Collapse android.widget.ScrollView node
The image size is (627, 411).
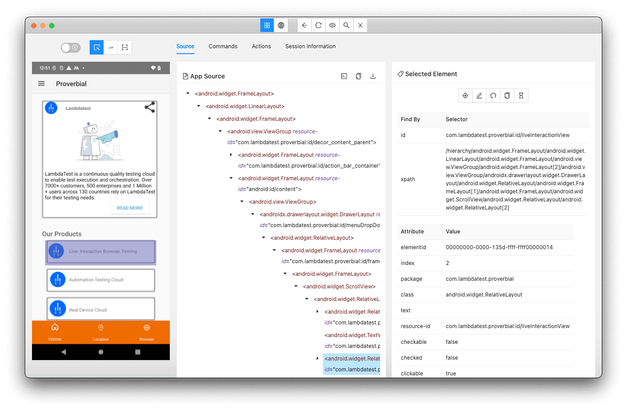pos(296,287)
